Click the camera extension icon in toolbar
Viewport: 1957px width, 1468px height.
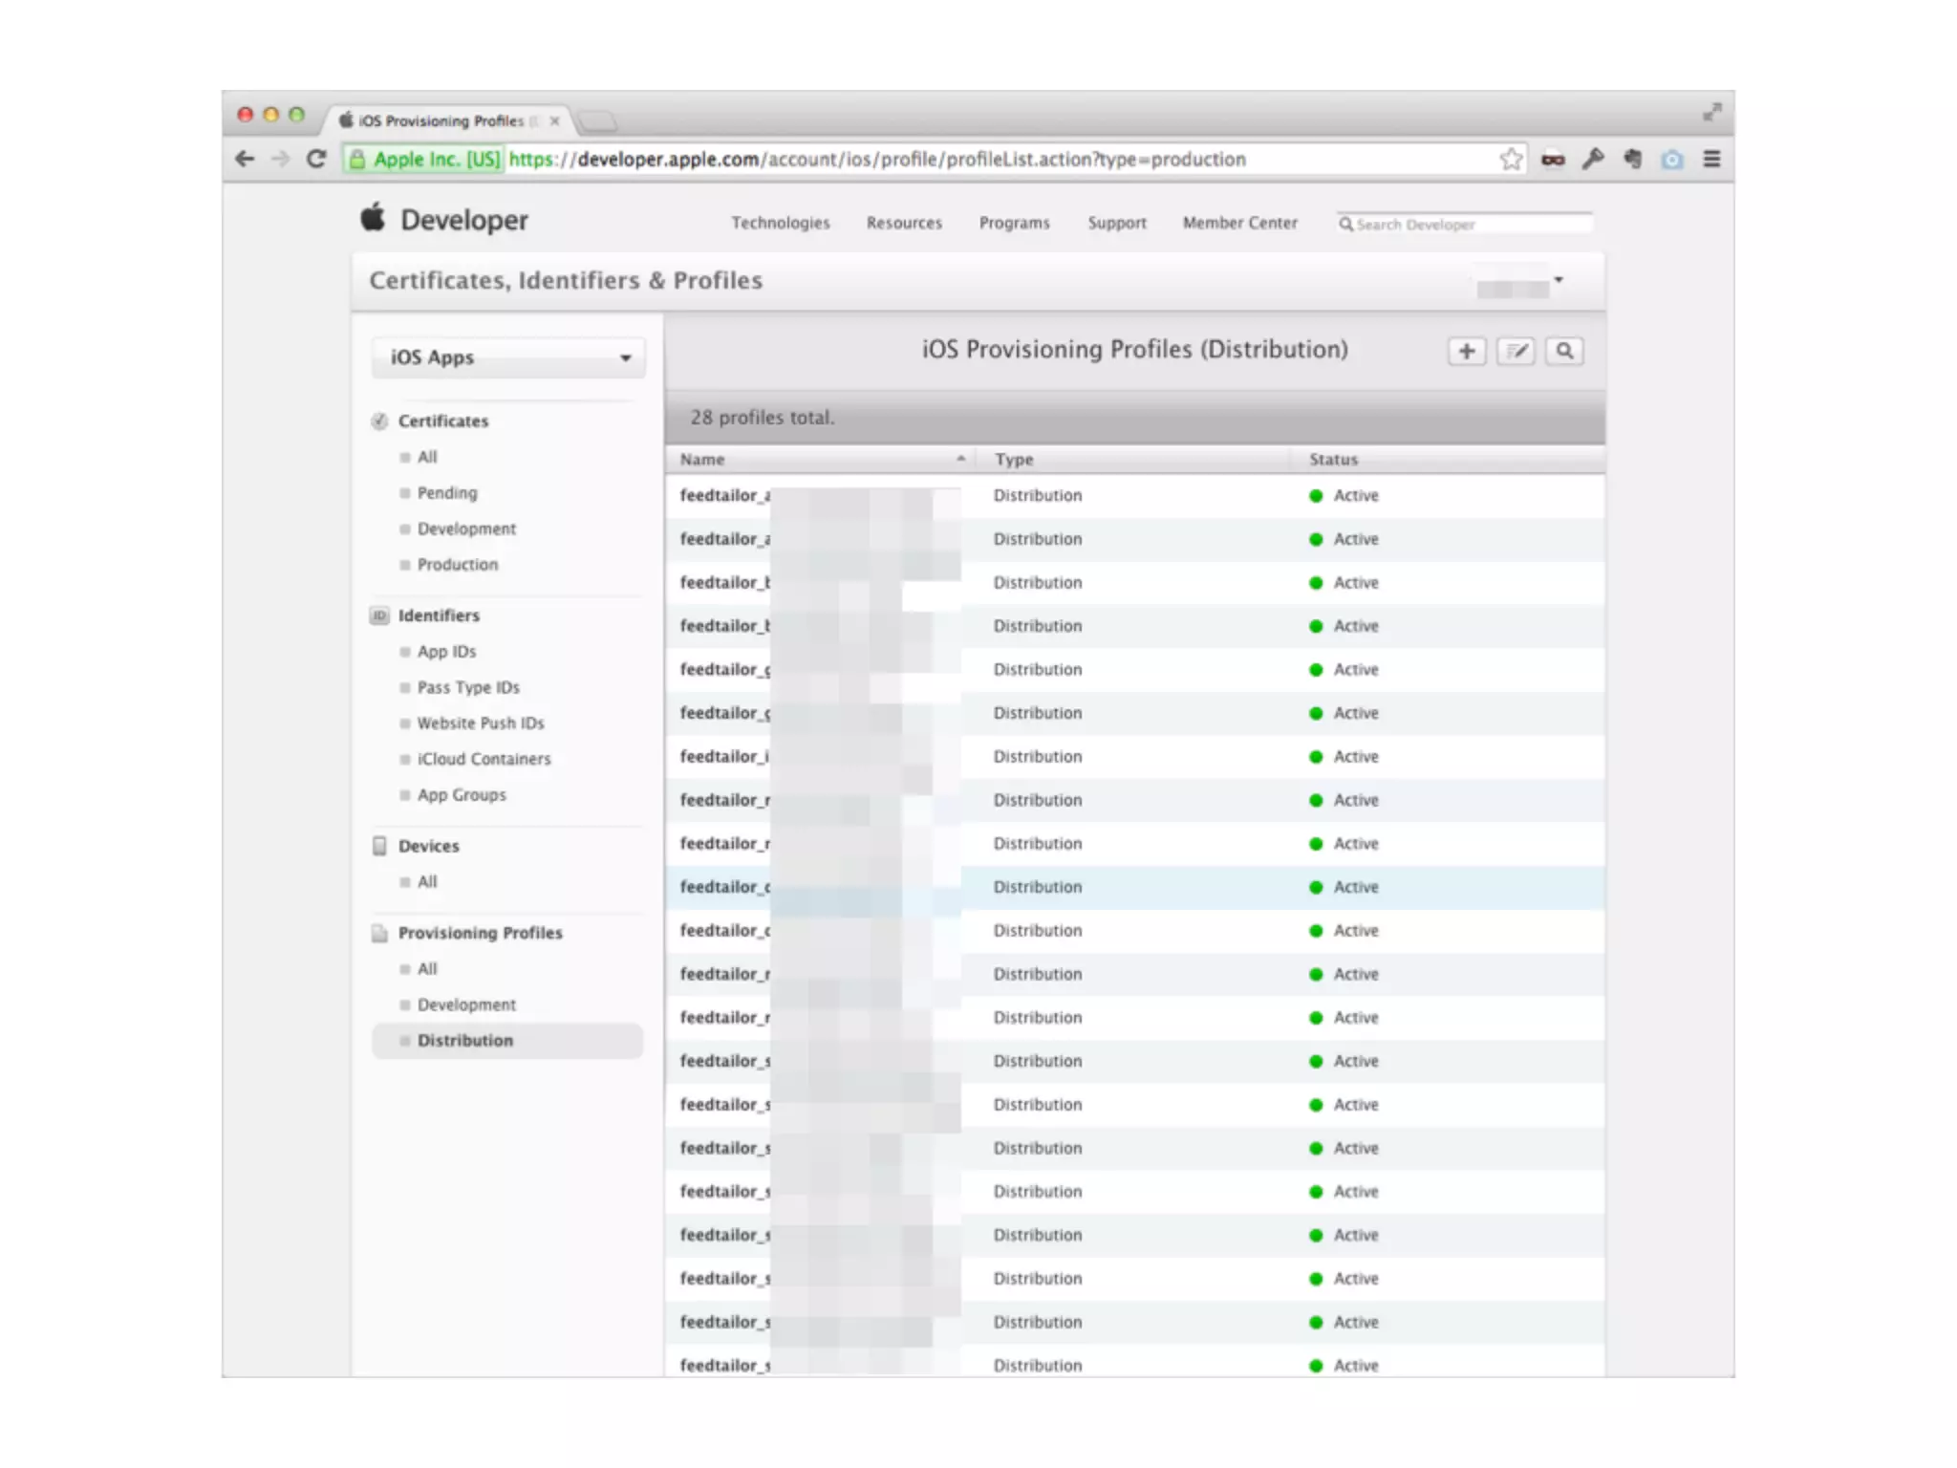(x=1671, y=160)
